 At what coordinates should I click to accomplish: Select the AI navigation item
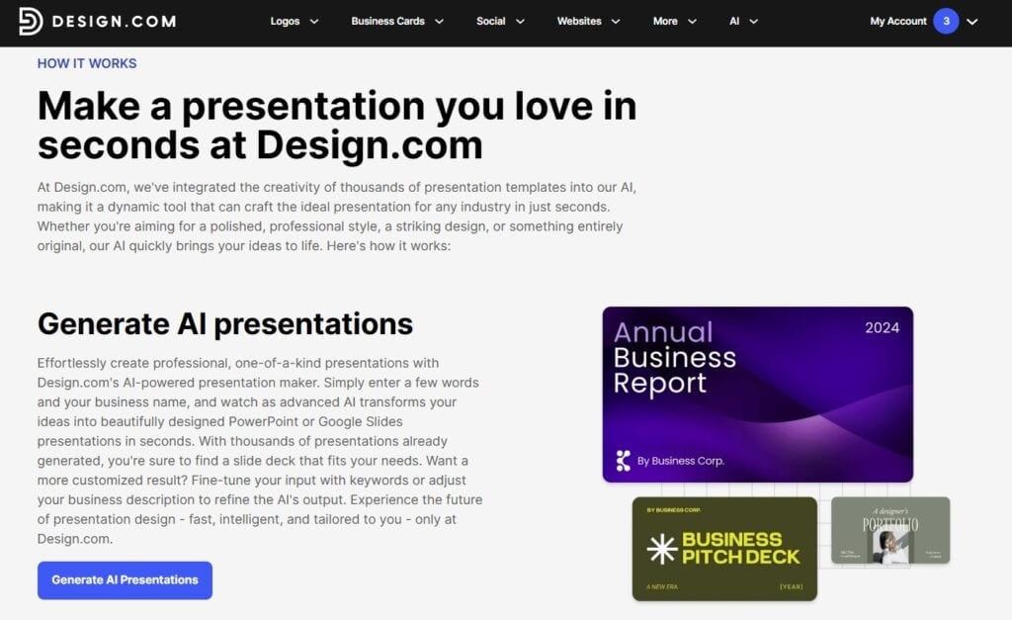tap(734, 22)
